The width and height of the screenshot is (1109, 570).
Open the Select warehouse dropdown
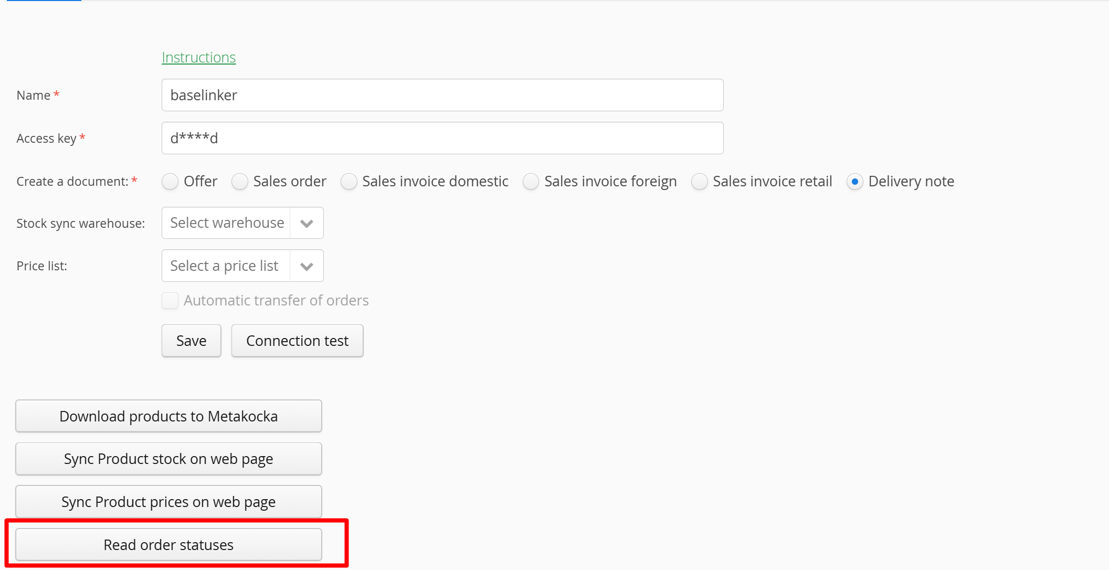point(227,223)
